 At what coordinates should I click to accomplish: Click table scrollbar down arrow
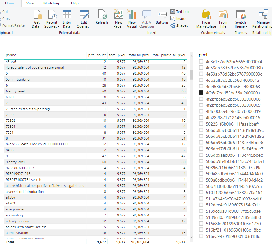192,237
